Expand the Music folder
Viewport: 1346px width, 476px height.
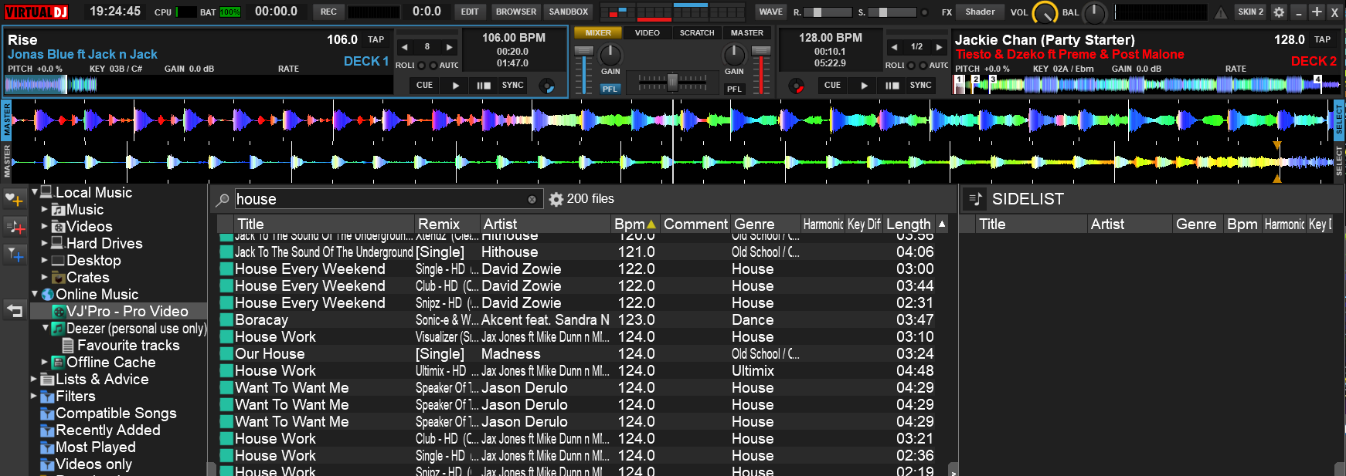point(45,209)
